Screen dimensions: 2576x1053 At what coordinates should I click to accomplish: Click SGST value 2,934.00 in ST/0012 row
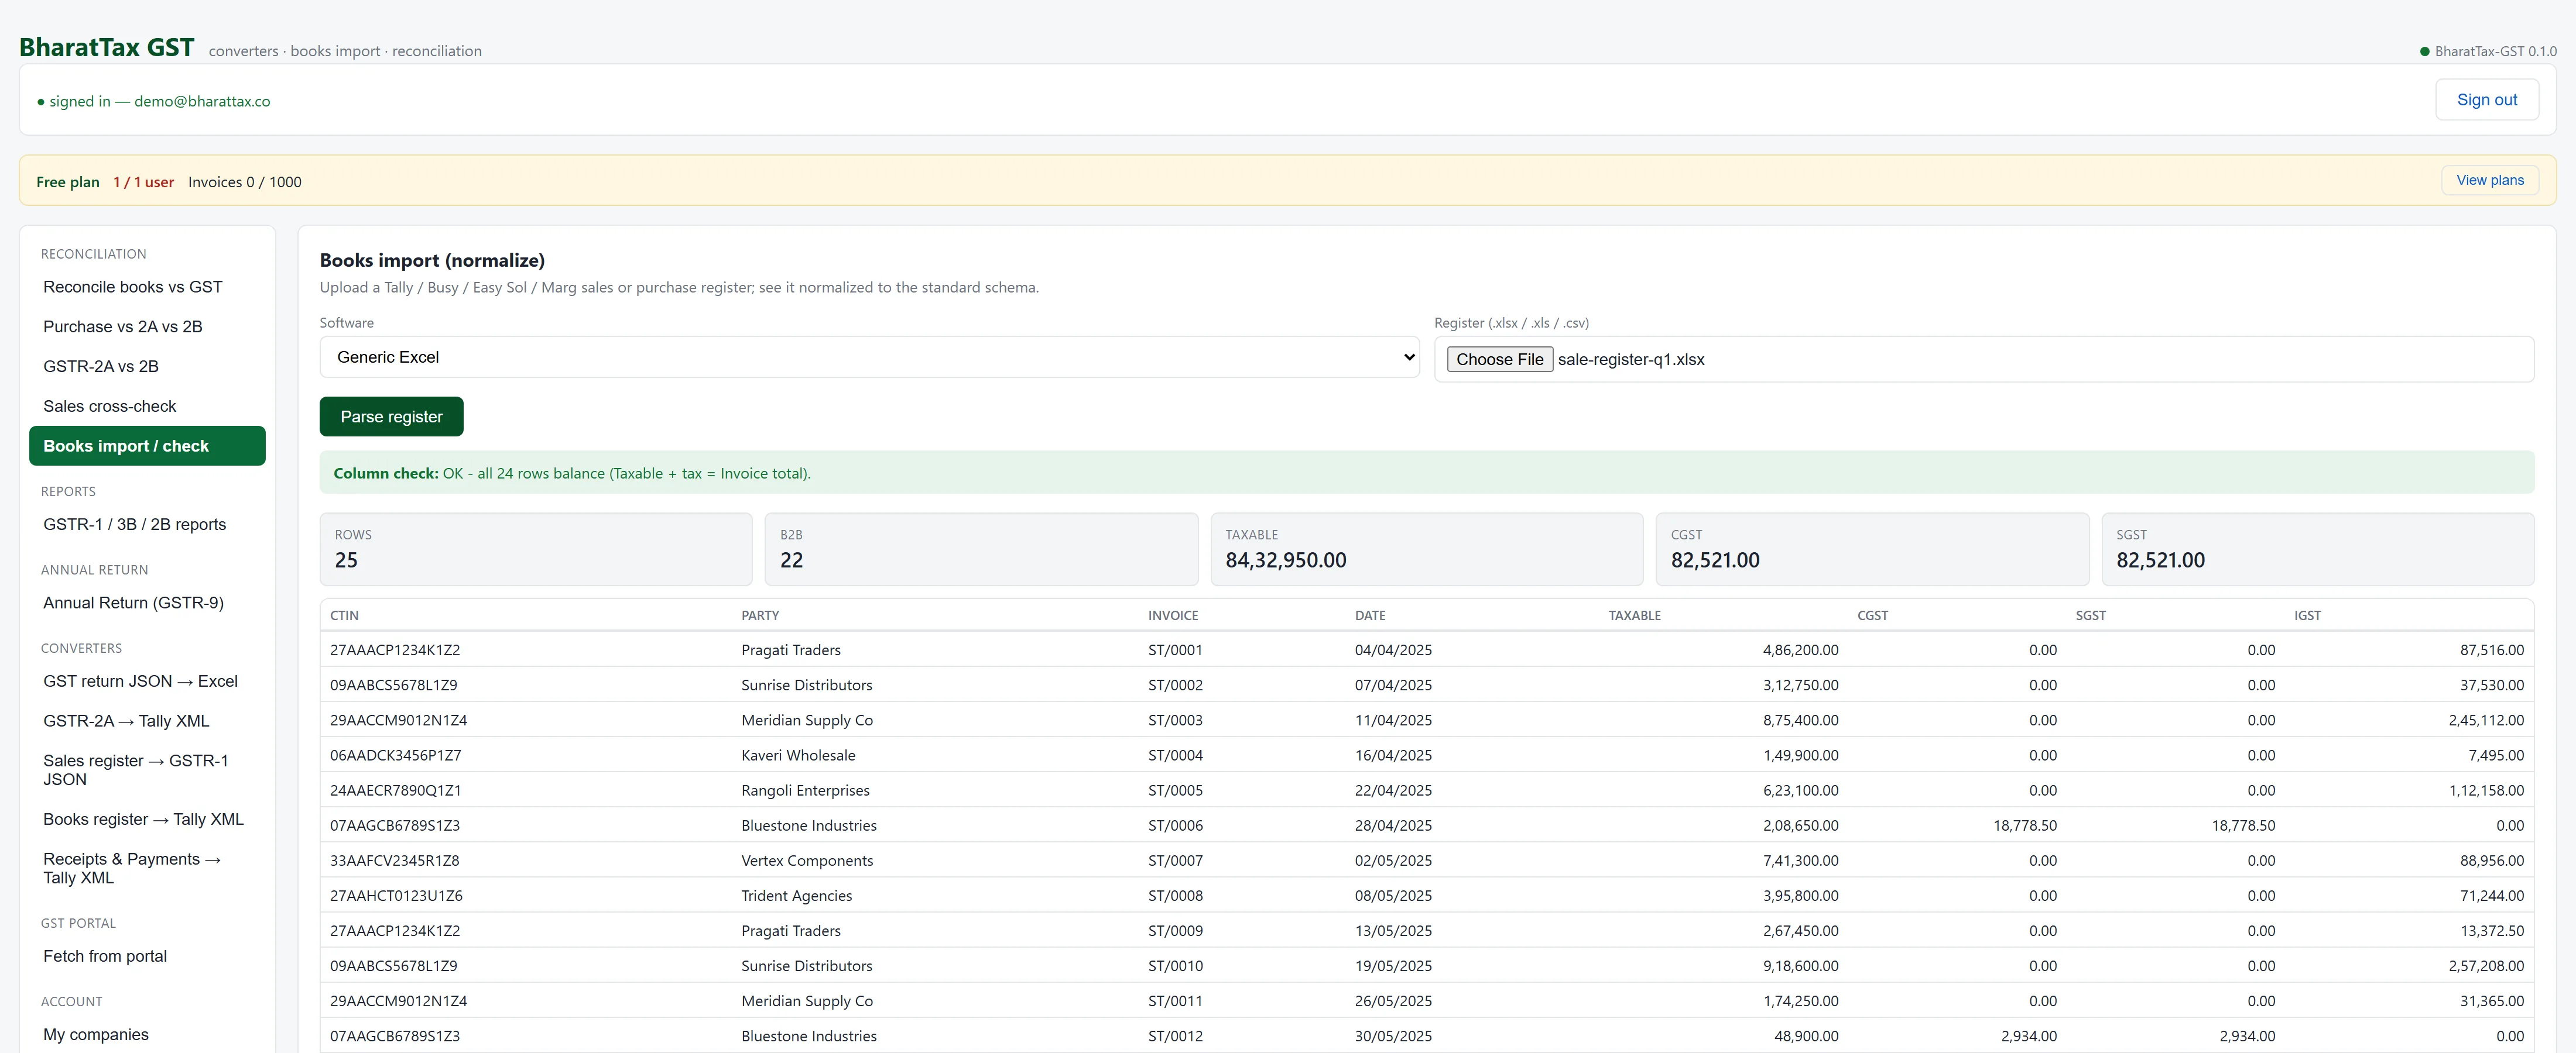2247,1036
